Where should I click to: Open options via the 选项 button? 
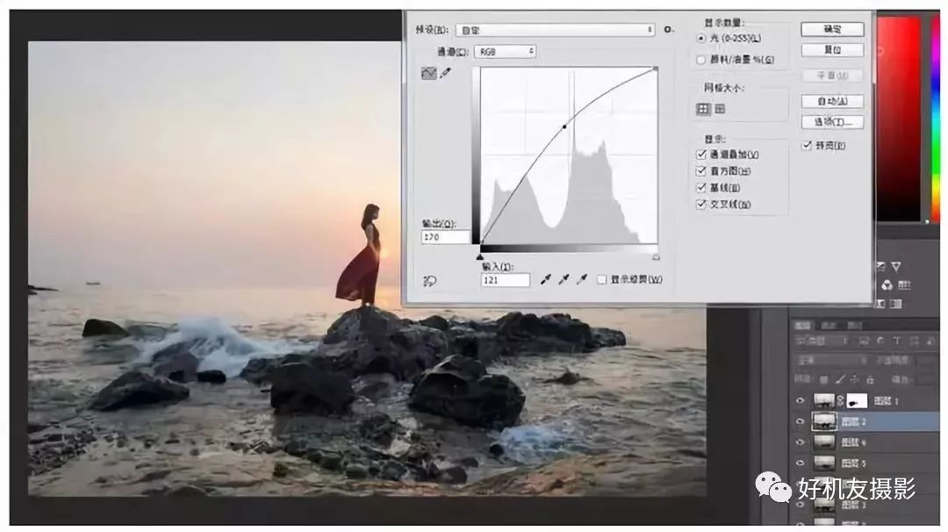[830, 122]
